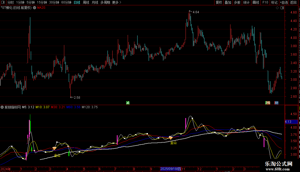This screenshot has width=300, height=172.
Task: Open the 多股 multi-stock view
Action: tap(237, 2)
